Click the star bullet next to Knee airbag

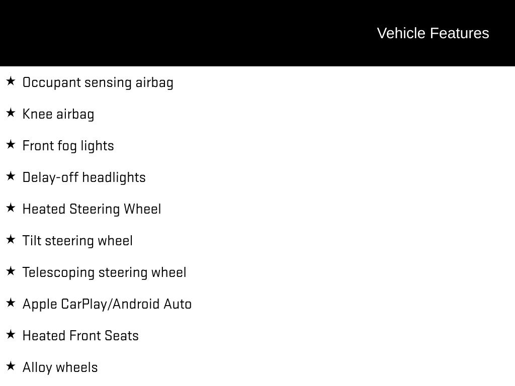[11, 113]
